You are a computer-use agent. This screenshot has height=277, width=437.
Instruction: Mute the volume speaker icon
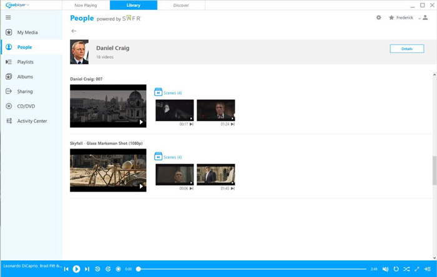[x=385, y=269]
